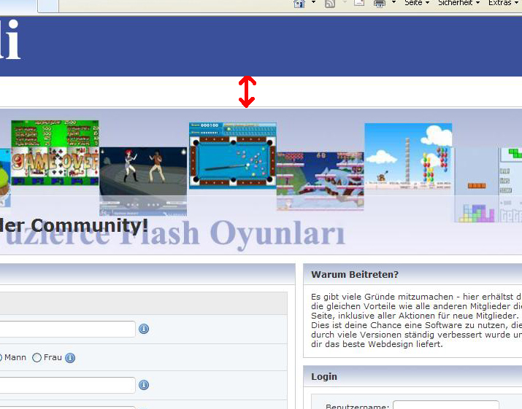
Task: Click the text field below Mann/Frau options
Action: pos(67,385)
